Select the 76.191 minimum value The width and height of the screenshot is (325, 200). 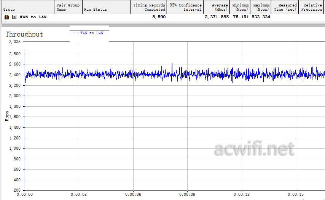coord(241,17)
